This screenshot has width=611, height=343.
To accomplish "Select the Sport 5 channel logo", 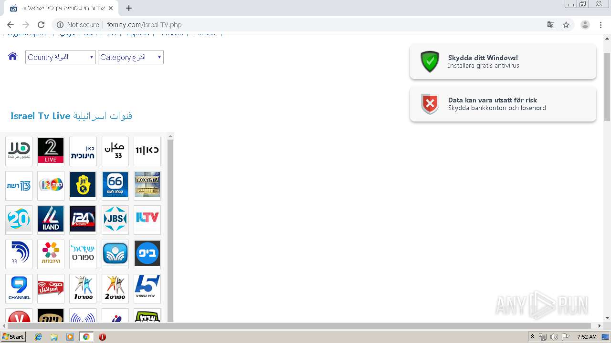I will [147, 289].
